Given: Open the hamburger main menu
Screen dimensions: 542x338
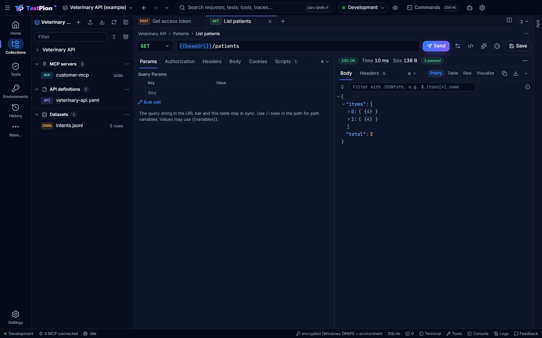Looking at the screenshot, I should (x=7, y=8).
